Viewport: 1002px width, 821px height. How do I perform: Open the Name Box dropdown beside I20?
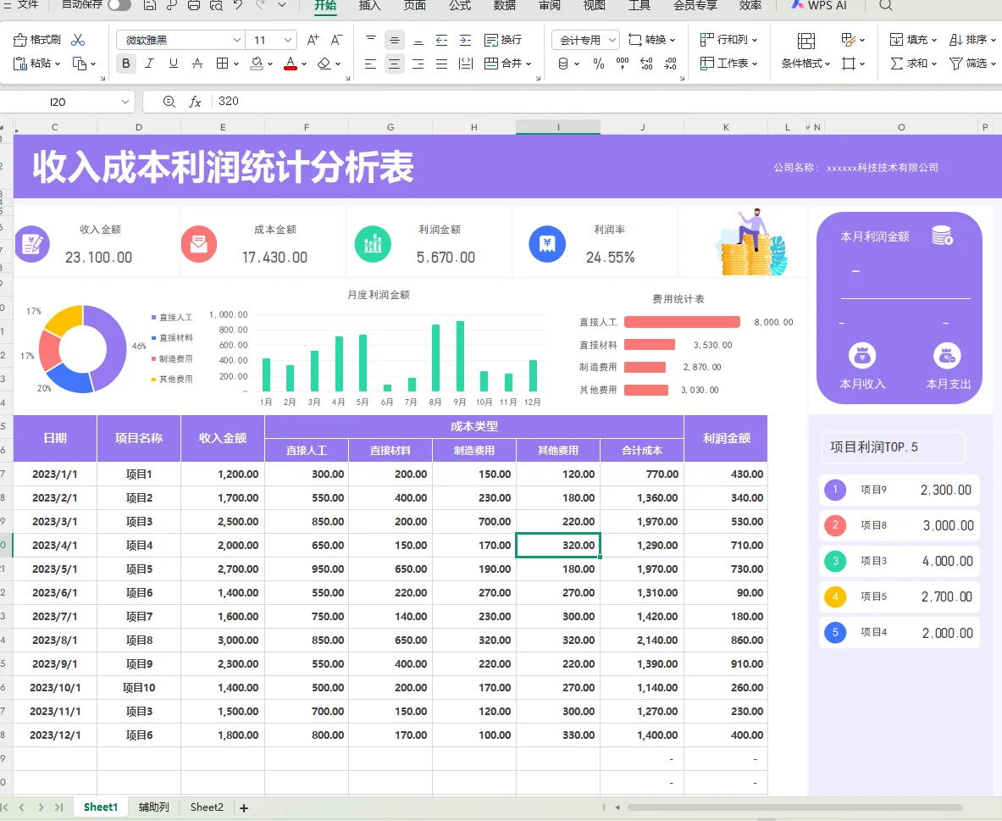pyautogui.click(x=125, y=102)
